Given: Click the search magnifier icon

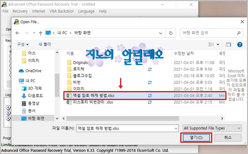Looking at the screenshot, I should point(239,33).
